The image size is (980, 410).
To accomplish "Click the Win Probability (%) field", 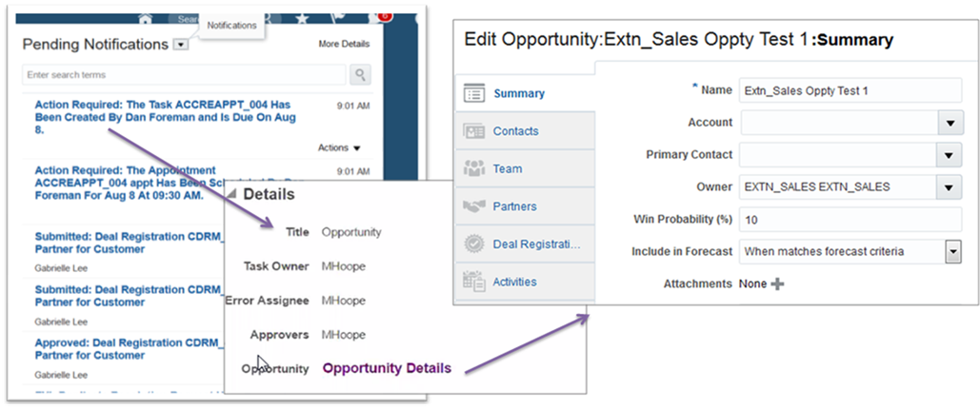I will (x=850, y=219).
